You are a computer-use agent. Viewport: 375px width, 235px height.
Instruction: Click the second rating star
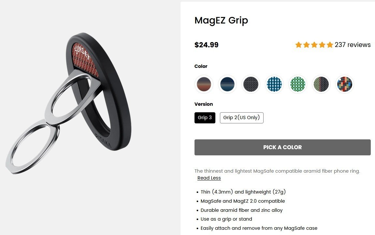click(x=306, y=45)
